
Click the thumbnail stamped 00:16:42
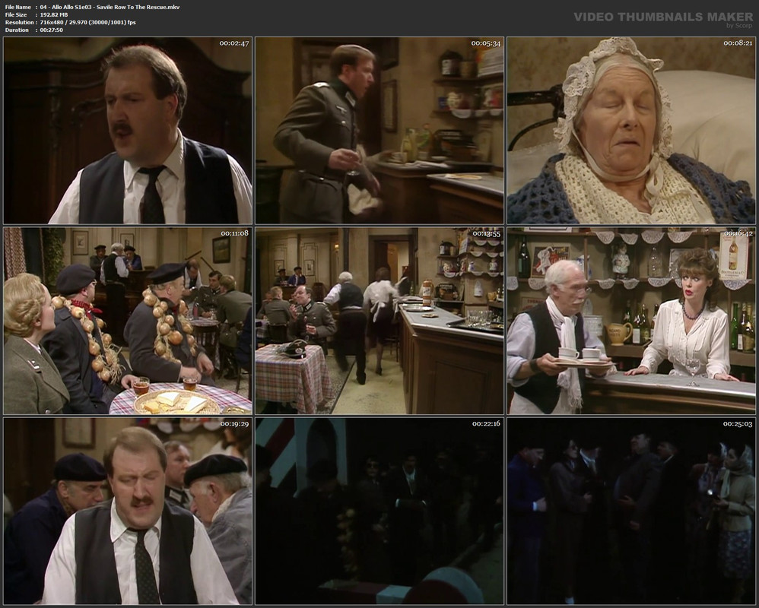(631, 321)
